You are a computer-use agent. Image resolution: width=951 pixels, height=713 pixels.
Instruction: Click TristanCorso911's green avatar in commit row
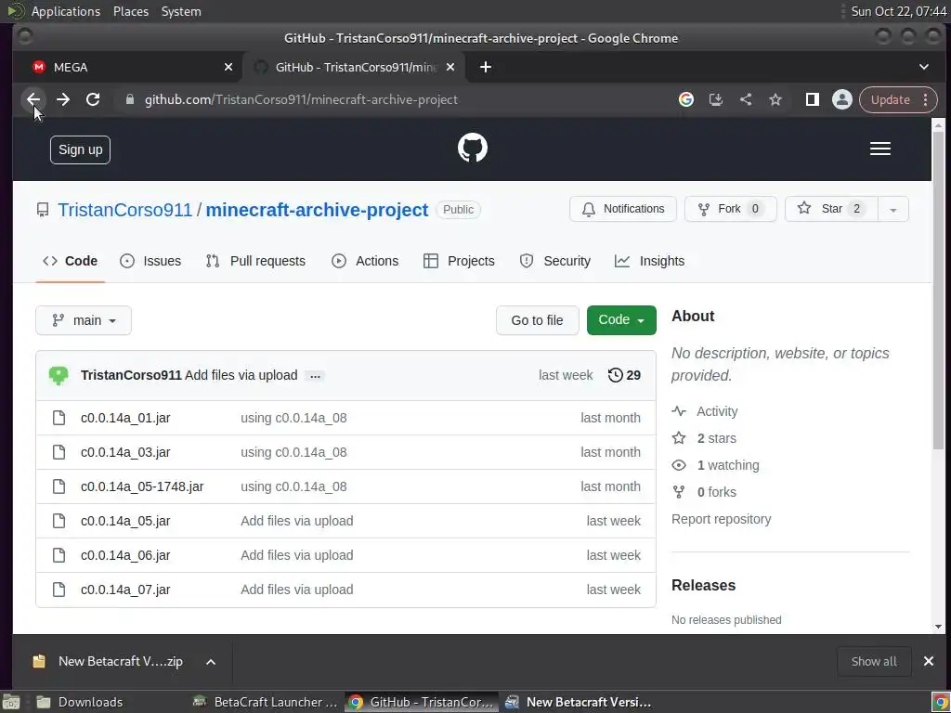[59, 375]
